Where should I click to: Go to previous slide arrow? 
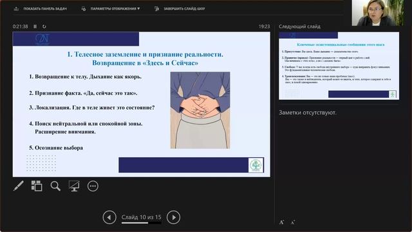[x=109, y=217]
